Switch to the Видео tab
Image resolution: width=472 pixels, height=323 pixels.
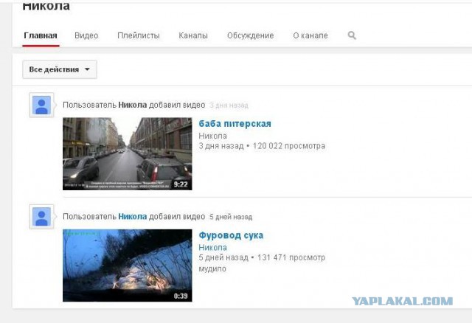point(86,35)
